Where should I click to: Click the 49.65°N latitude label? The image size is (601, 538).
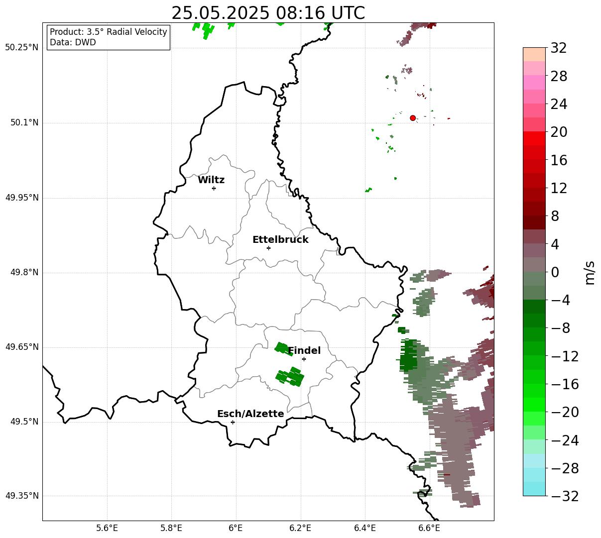pos(22,347)
